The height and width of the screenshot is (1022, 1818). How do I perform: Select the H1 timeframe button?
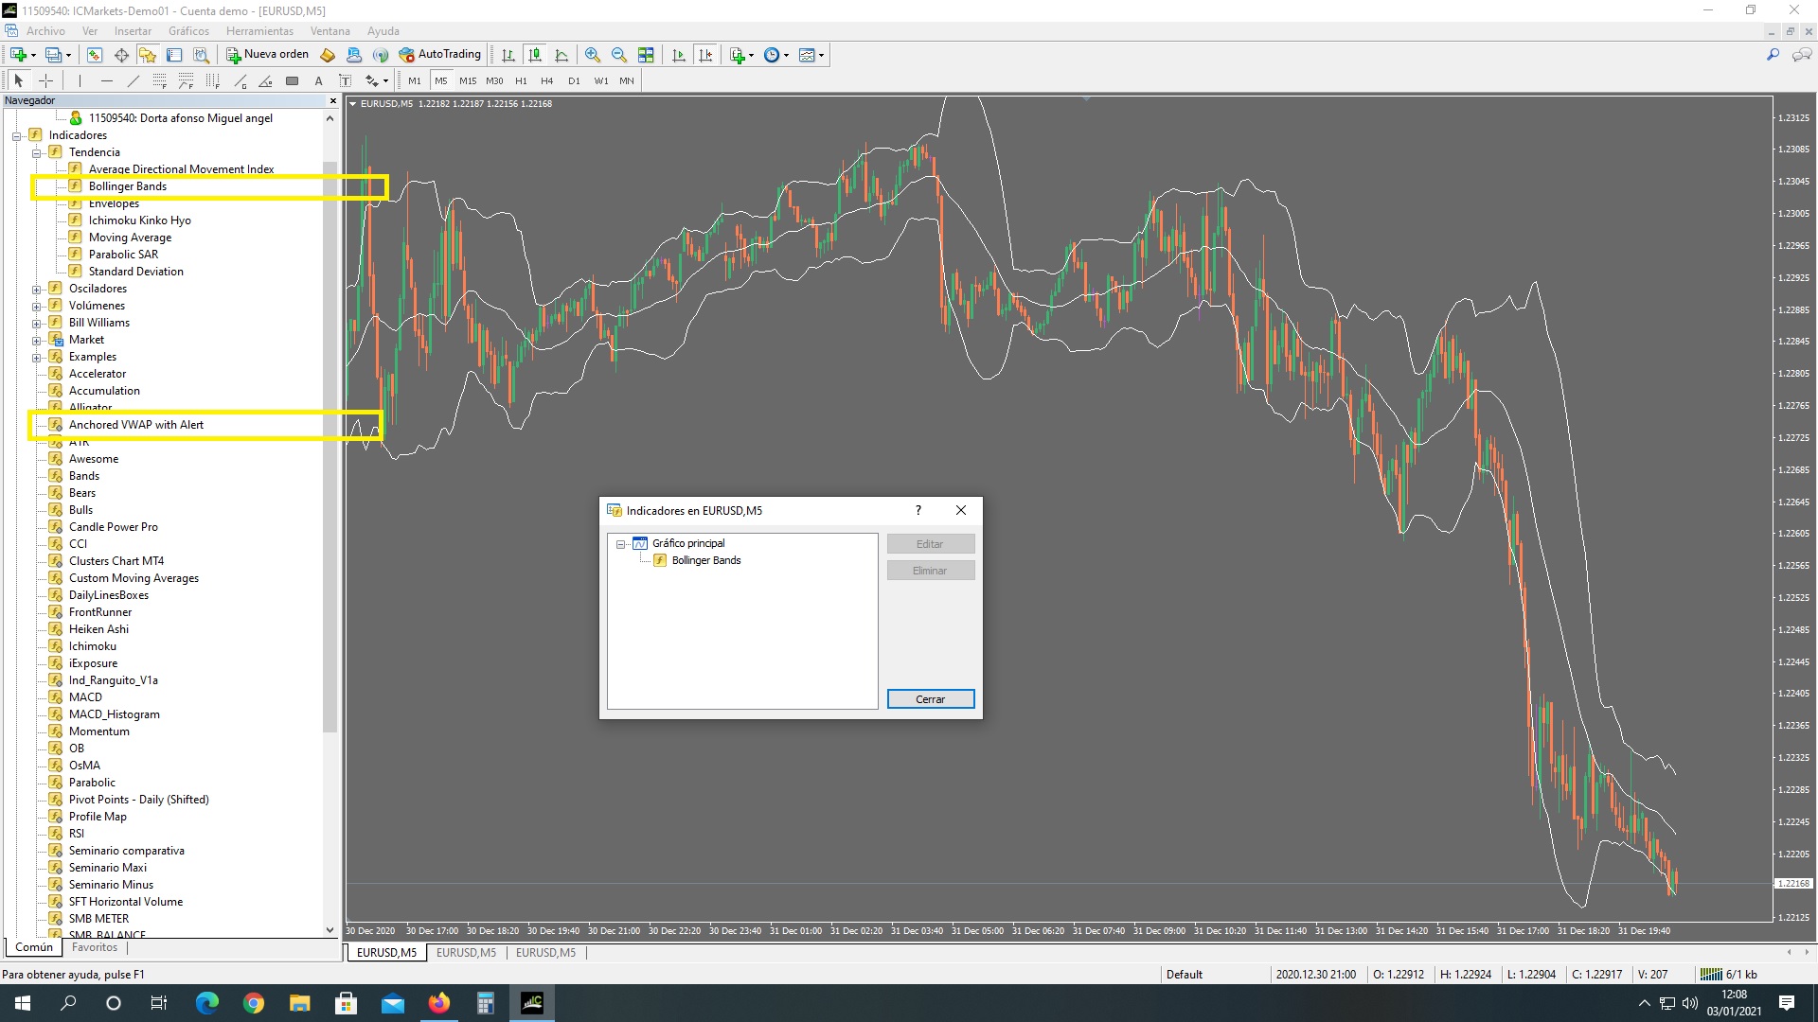pos(521,81)
